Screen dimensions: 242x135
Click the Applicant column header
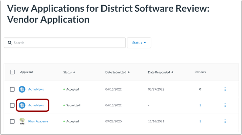[x=26, y=72]
